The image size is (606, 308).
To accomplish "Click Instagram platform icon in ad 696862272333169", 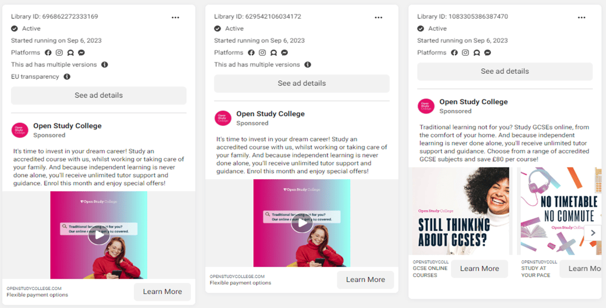I will (59, 53).
